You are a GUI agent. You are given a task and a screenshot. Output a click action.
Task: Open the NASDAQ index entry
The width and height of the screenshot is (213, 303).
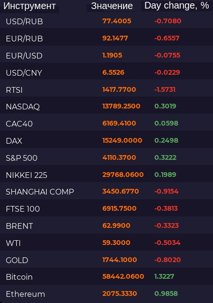[107, 107]
